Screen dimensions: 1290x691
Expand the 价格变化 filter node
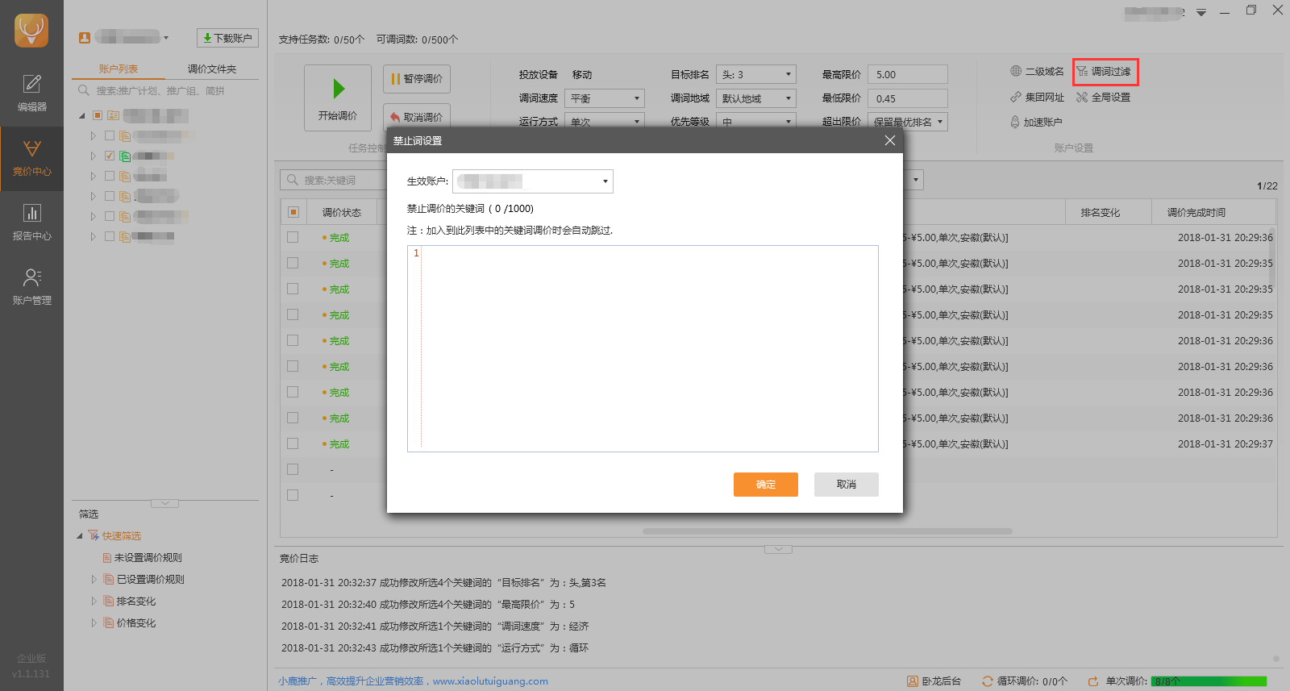94,623
